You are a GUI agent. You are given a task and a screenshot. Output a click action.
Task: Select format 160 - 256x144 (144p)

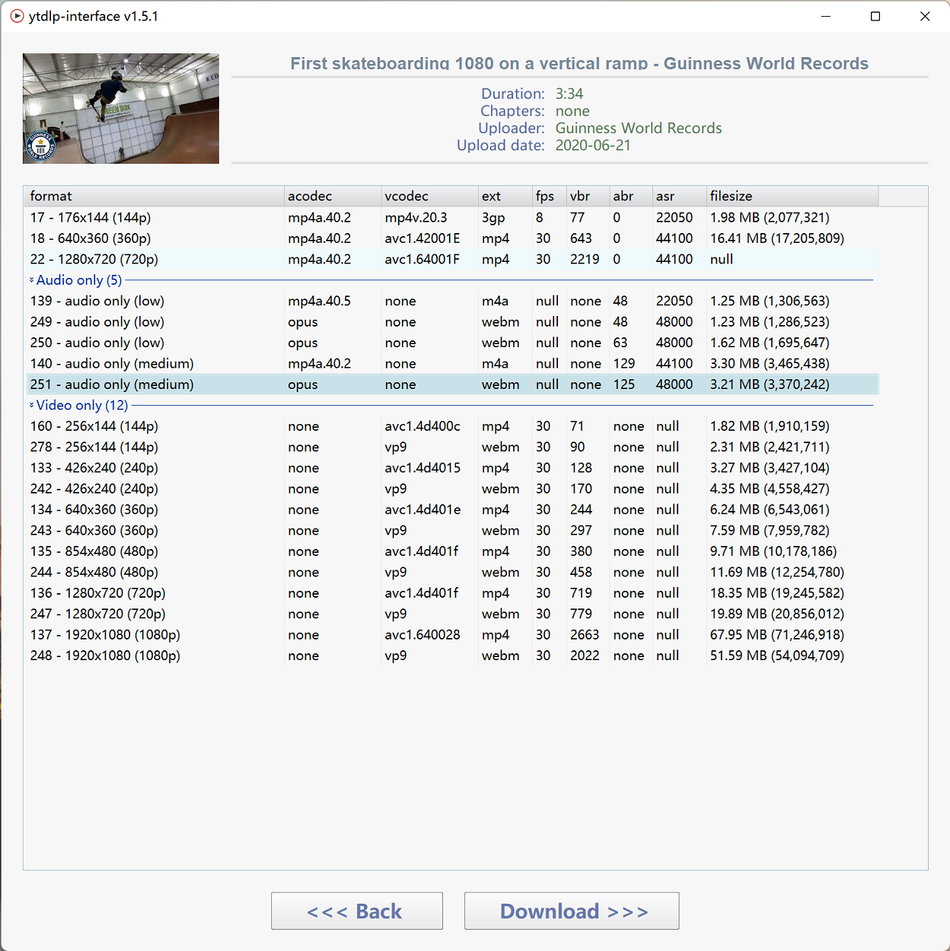[x=452, y=426]
